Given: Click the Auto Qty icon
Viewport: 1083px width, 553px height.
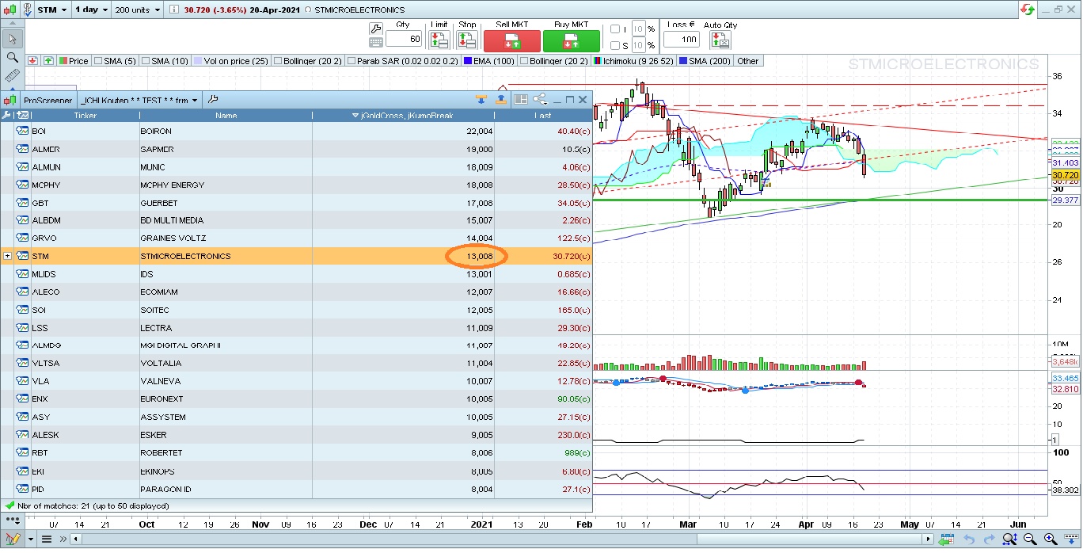Looking at the screenshot, I should coord(719,40).
